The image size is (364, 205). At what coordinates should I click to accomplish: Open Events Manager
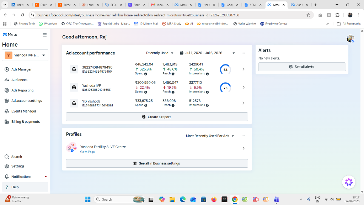24,111
